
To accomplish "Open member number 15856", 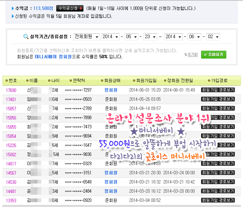I will [x=11, y=118].
